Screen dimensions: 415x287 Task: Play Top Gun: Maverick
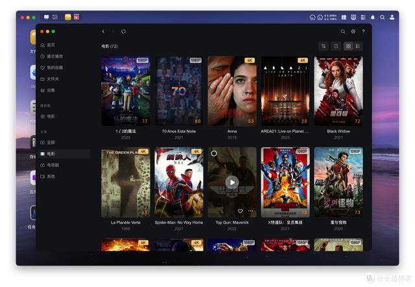pyautogui.click(x=232, y=182)
